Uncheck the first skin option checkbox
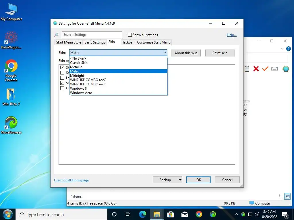The height and width of the screenshot is (220, 294). 62,67
